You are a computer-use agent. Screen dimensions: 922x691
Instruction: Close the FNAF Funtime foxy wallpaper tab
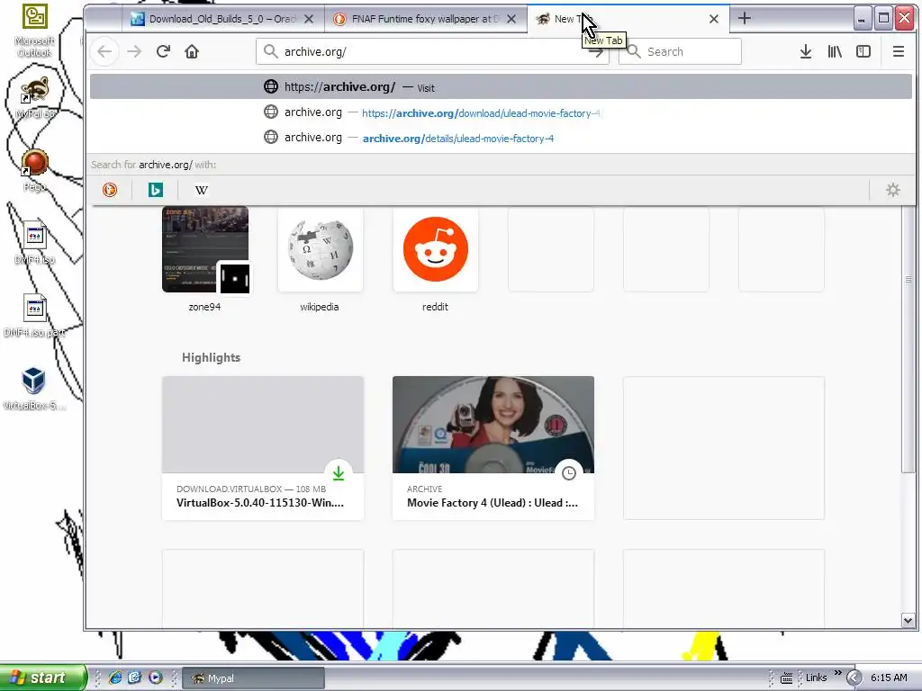pyautogui.click(x=511, y=19)
